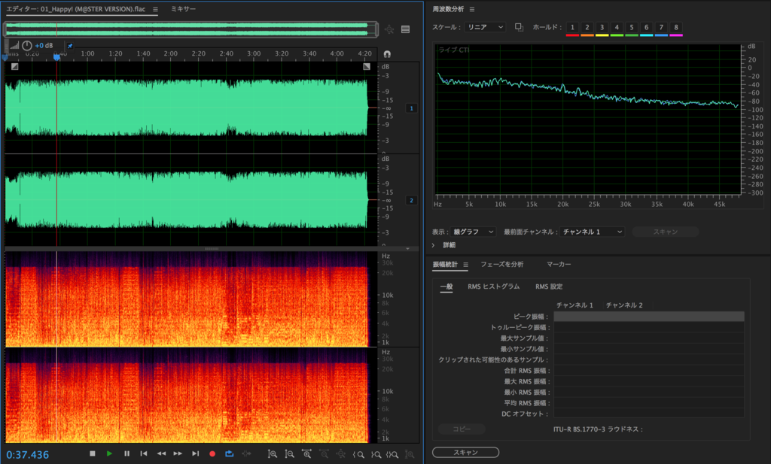771x464 pixels.
Task: Click the fade-in handle on waveform
Action: click(15, 66)
